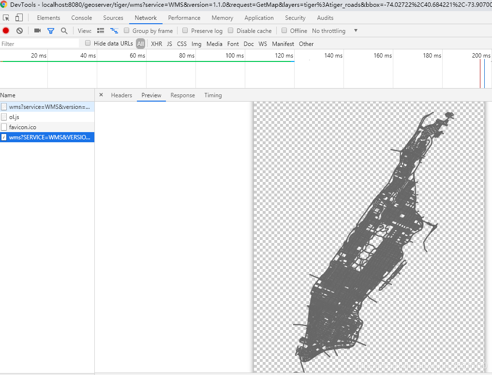Select the ol.js request
Screen dimensions: 492x375
[x=15, y=117]
